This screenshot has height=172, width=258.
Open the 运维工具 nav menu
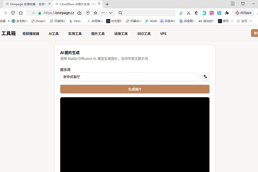pos(121,34)
